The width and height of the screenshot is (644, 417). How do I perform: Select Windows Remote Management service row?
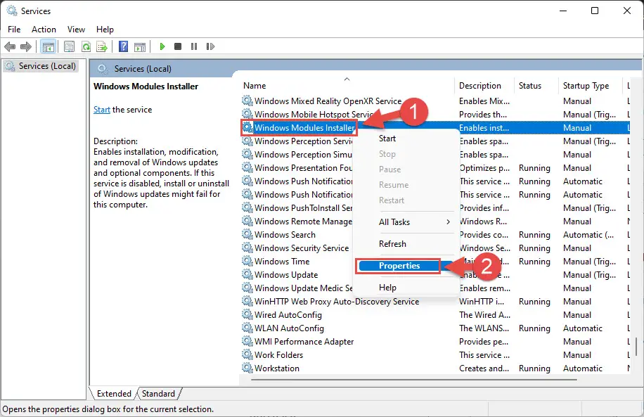435,221
